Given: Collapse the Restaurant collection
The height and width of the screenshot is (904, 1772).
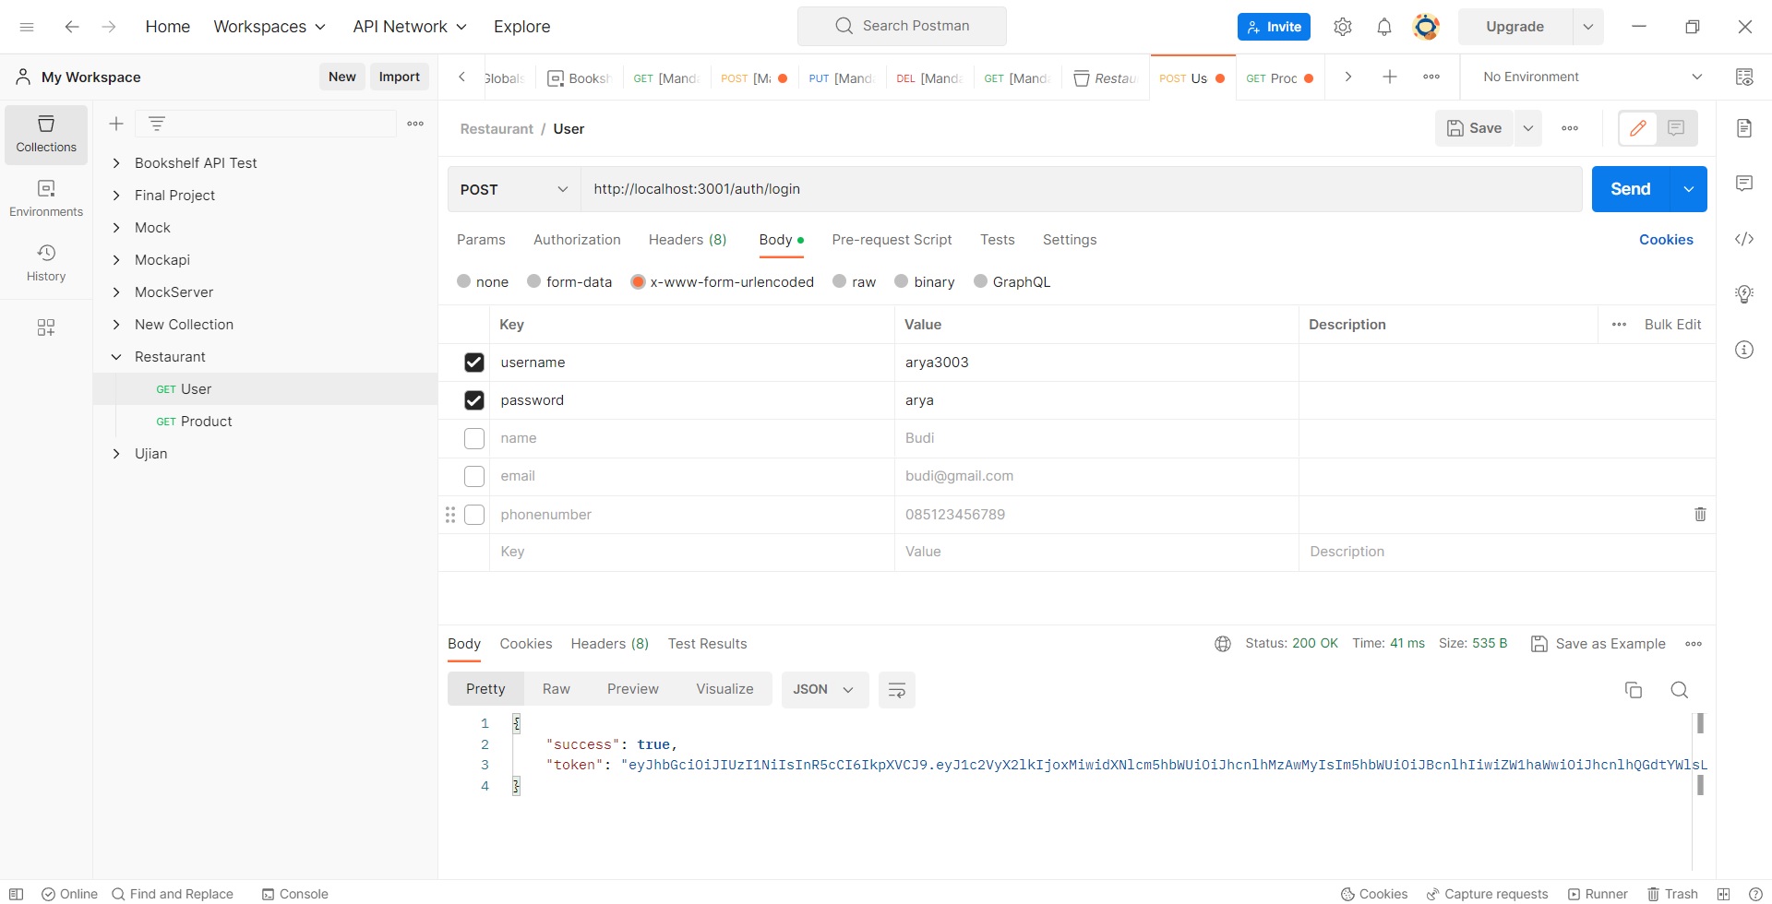Looking at the screenshot, I should (116, 357).
